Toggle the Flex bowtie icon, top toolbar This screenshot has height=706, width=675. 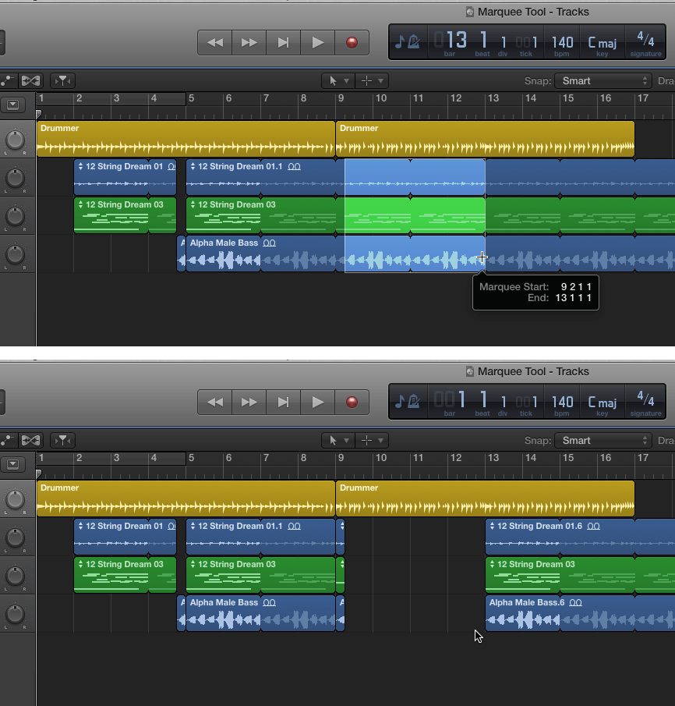[x=30, y=81]
